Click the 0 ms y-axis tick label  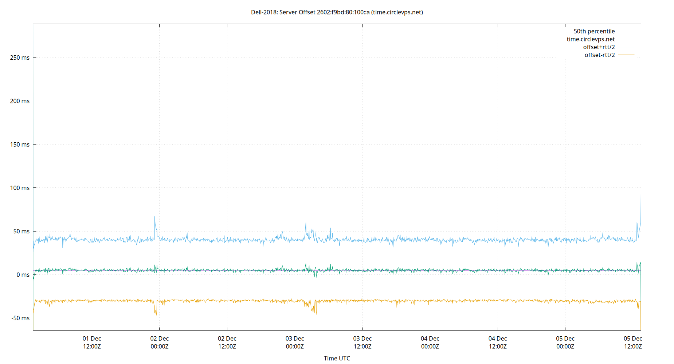point(23,275)
